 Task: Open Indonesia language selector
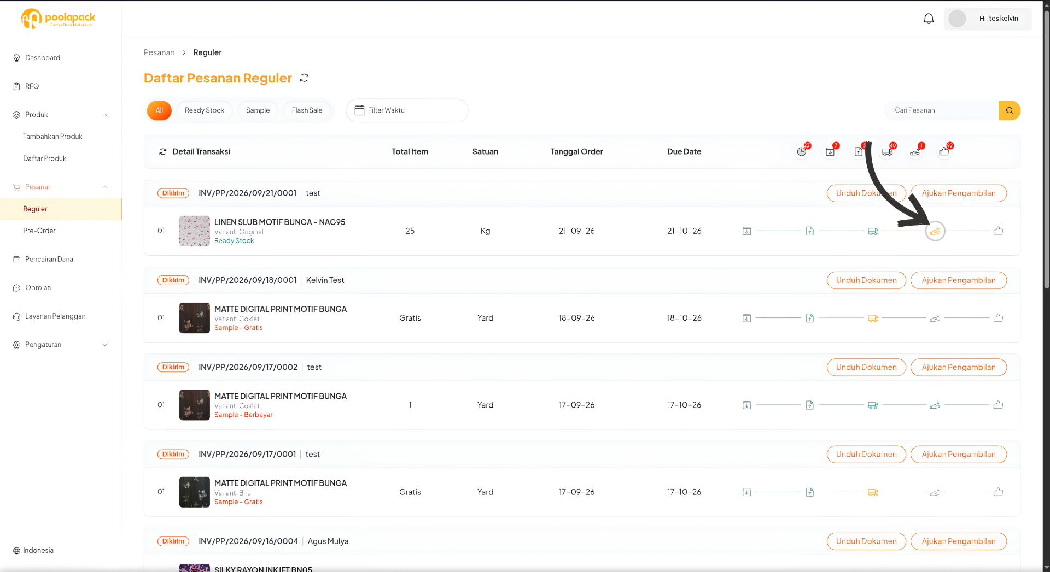tap(33, 551)
